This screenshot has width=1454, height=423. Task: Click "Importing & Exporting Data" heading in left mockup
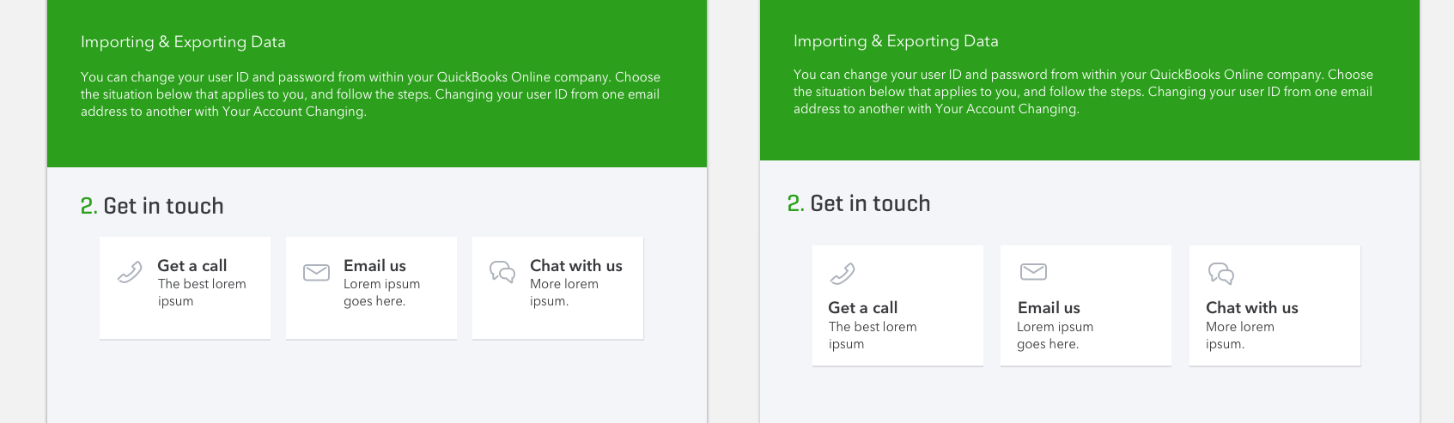coord(183,42)
